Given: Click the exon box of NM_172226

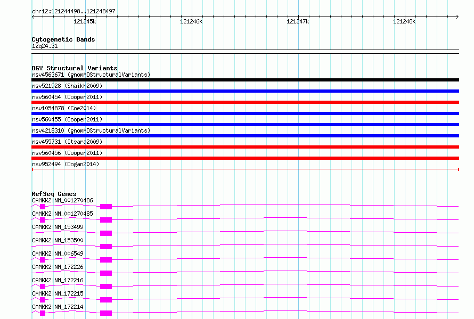Looking at the screenshot, I should (x=106, y=273).
